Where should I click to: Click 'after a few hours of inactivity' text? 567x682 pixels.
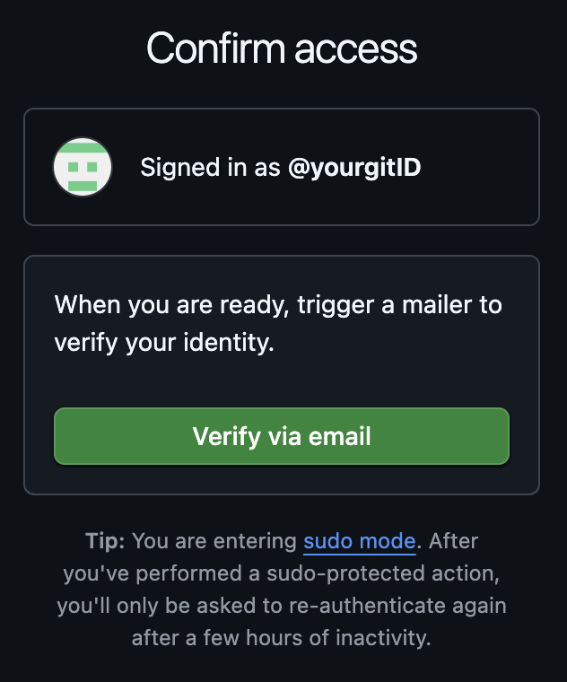282,638
